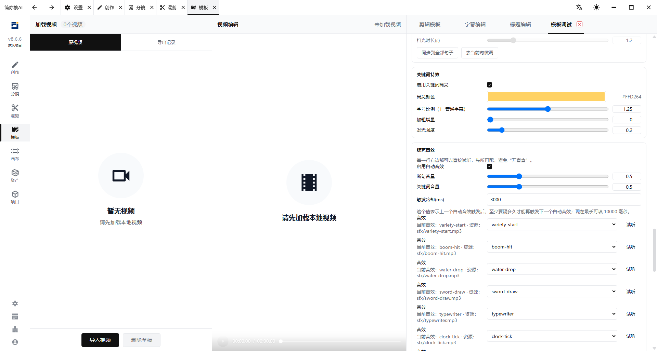The image size is (657, 351).
Task: Switch to the 标题编辑 tab
Action: (x=520, y=24)
